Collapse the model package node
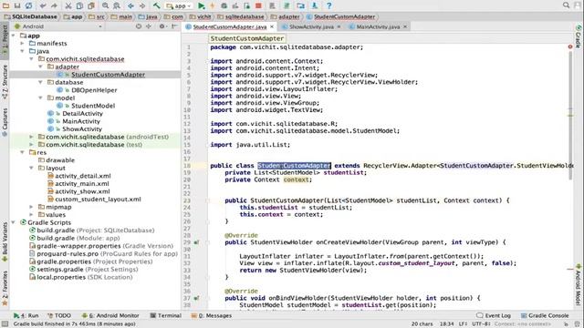This screenshot has width=584, height=328. [40, 98]
